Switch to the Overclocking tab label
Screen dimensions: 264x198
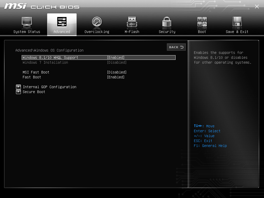pos(97,32)
